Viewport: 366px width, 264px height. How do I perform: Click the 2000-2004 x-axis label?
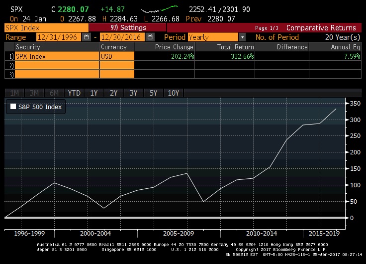(x=95, y=234)
